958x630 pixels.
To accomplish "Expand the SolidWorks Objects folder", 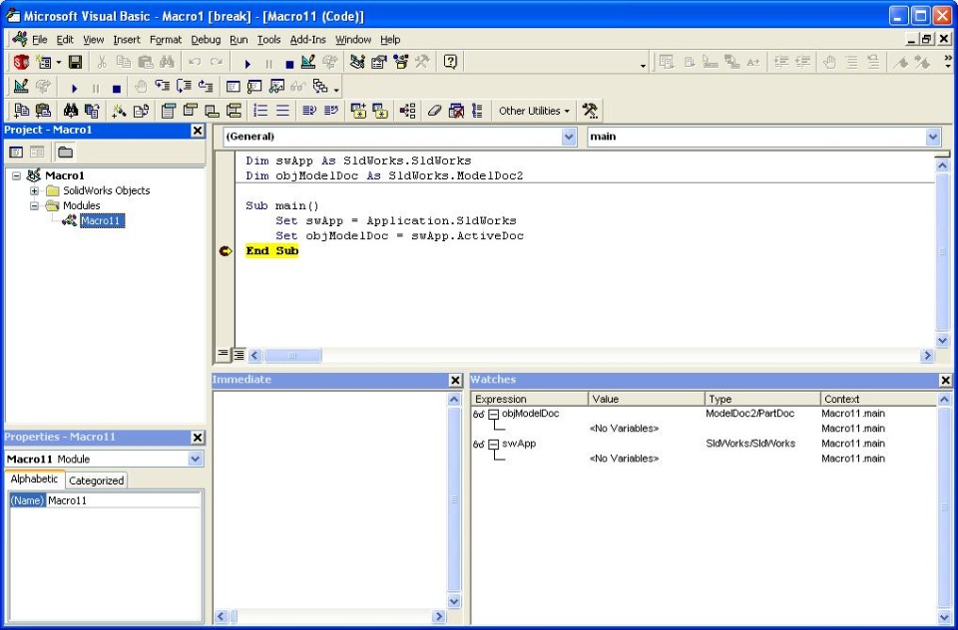I will [35, 191].
